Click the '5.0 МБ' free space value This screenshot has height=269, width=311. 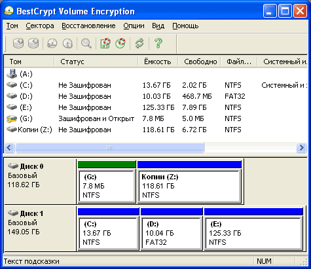[193, 118]
